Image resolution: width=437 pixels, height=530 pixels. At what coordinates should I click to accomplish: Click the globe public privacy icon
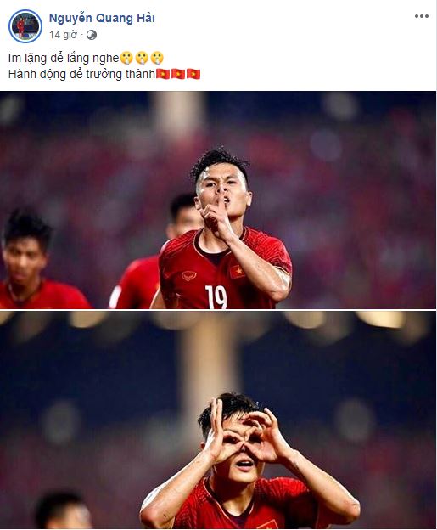92,35
